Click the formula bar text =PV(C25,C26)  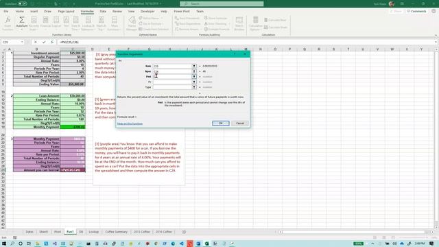pyautogui.click(x=69, y=42)
